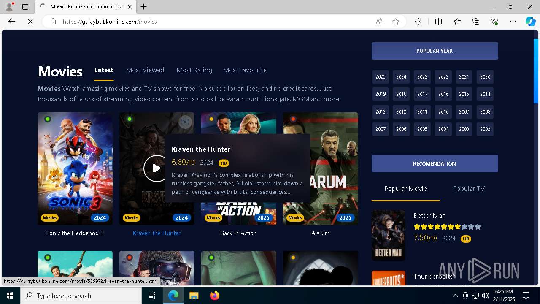The height and width of the screenshot is (304, 540).
Task: Click Better Man star rating
Action: coord(447,227)
